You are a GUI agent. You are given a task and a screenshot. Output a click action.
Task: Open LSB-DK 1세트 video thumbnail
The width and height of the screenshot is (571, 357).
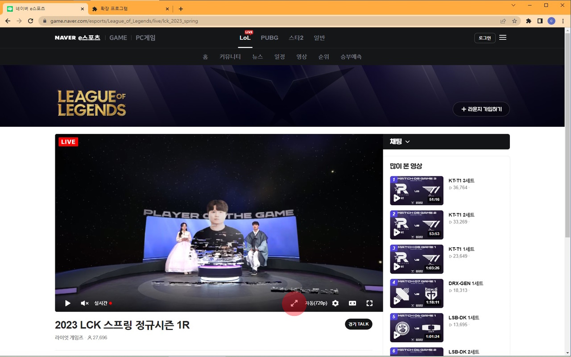point(417,328)
